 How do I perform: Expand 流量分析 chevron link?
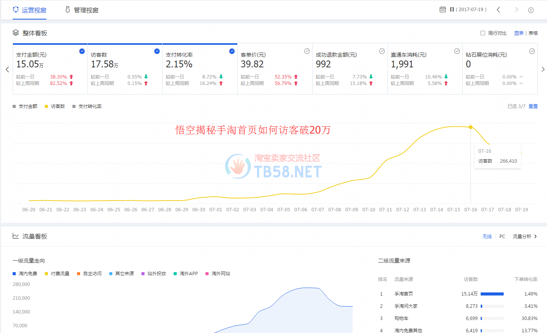click(536, 237)
